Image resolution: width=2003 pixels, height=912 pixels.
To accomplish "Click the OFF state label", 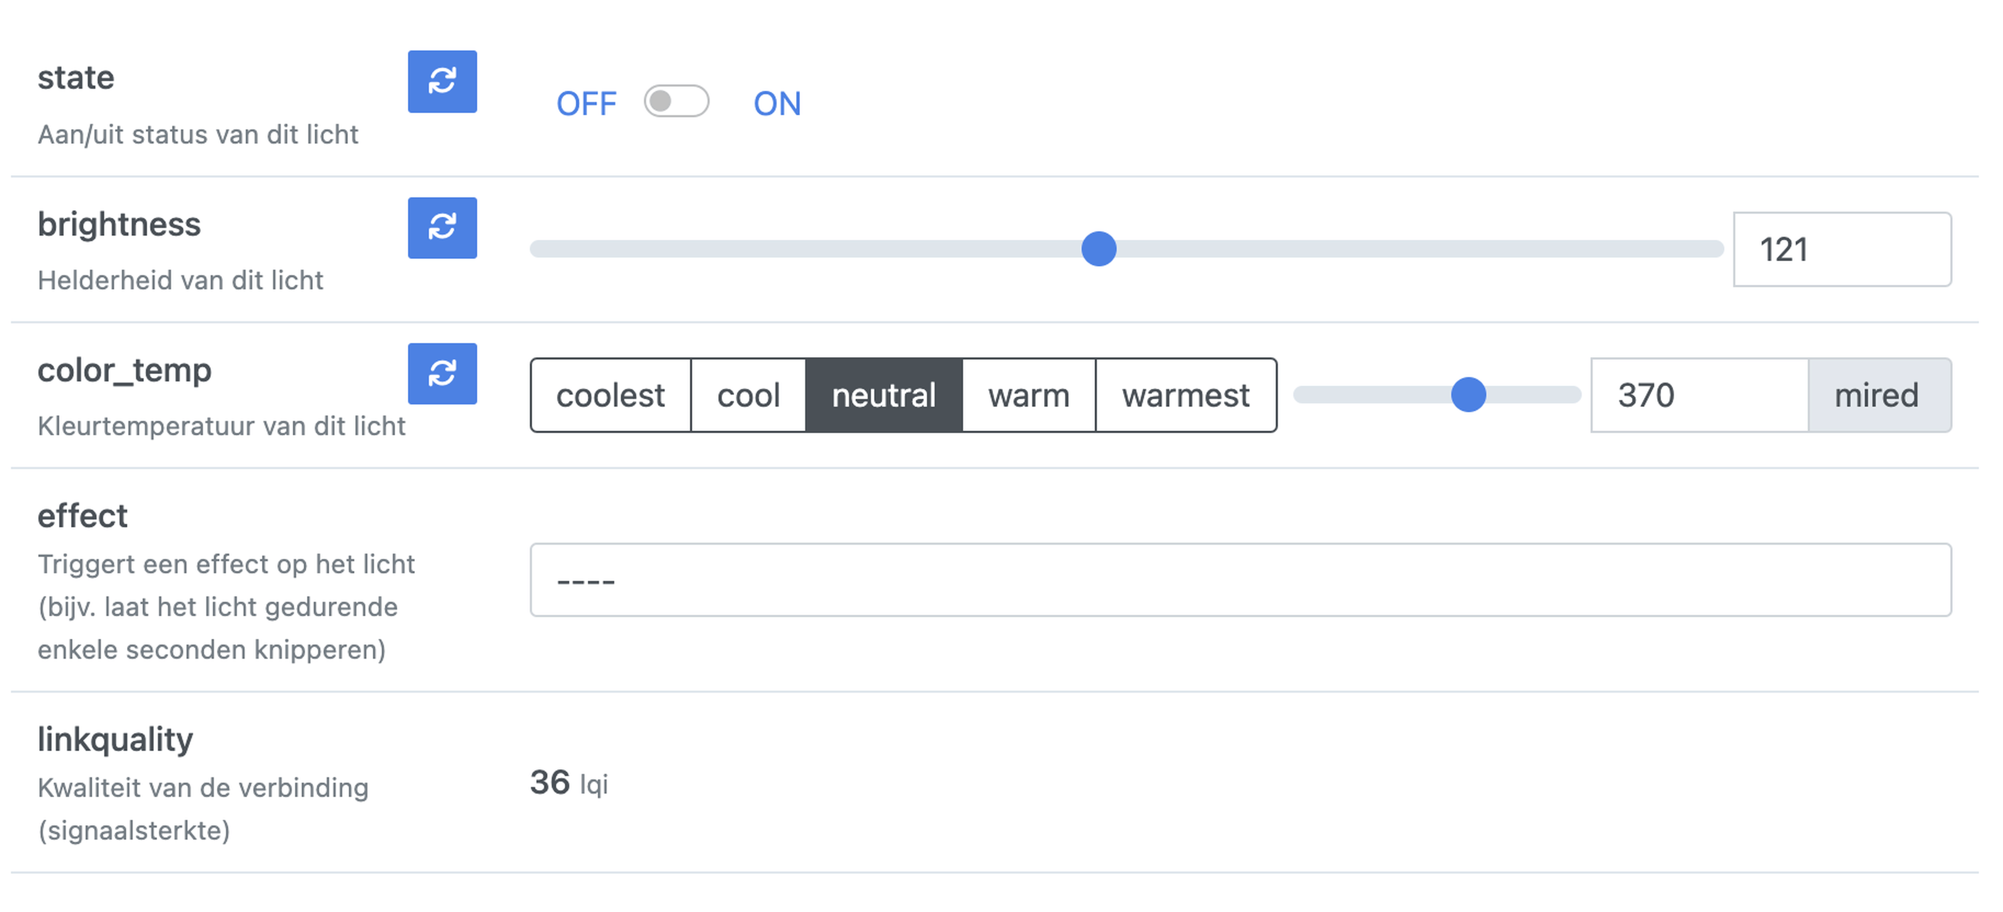I will tap(586, 103).
